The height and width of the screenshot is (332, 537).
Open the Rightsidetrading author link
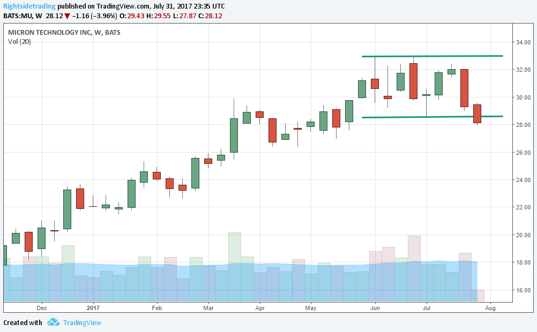[x=29, y=6]
